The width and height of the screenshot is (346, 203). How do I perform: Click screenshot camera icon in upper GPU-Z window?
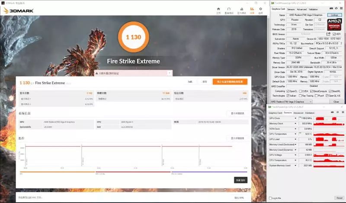click(331, 8)
